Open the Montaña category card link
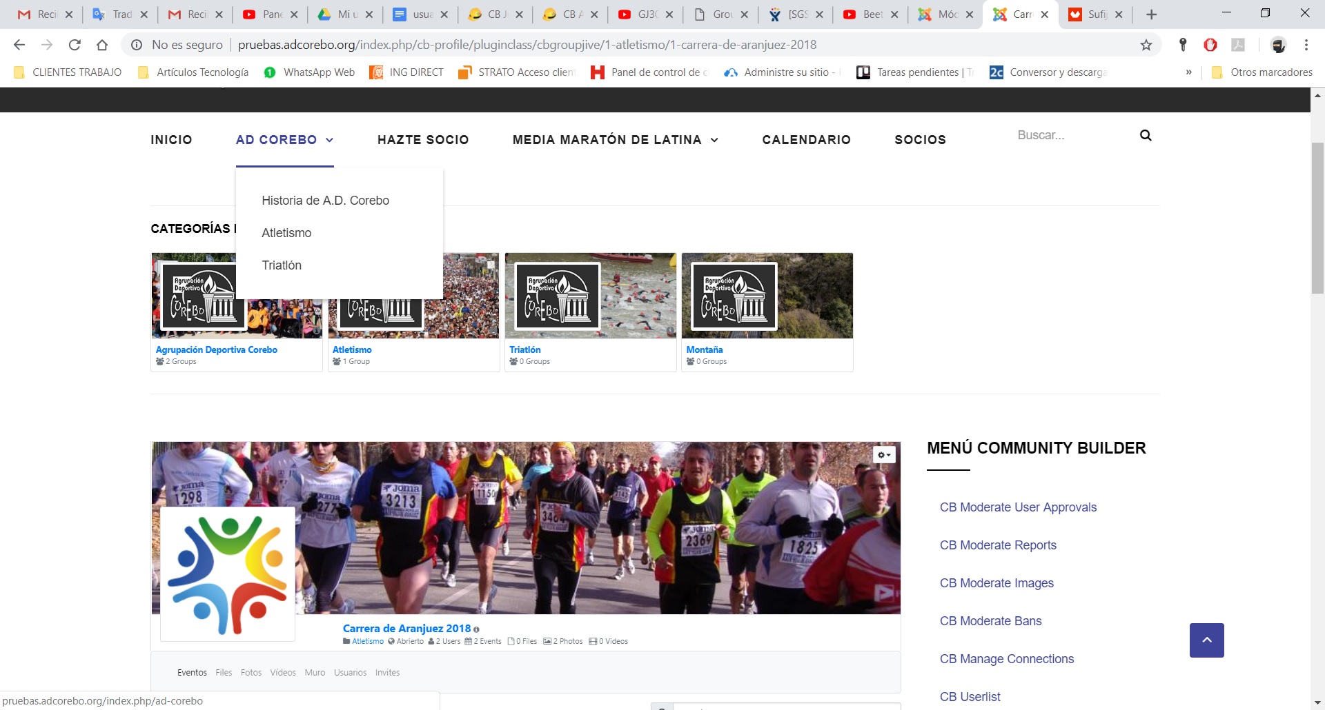 705,350
